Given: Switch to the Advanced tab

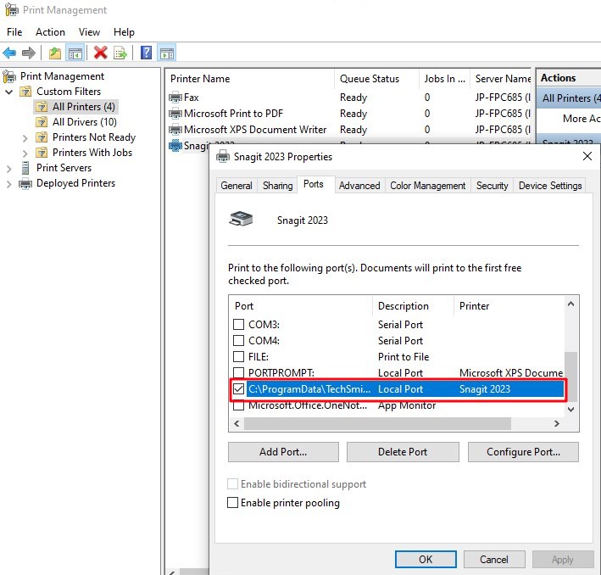Looking at the screenshot, I should pyautogui.click(x=359, y=186).
